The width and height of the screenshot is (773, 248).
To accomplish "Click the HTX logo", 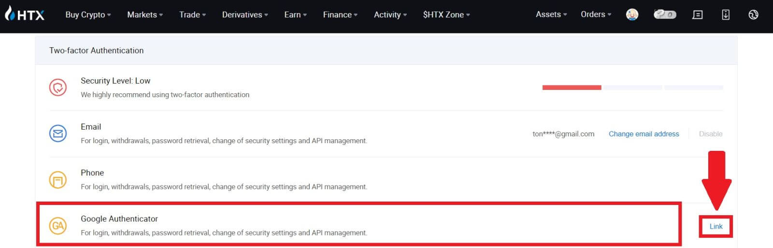I will pyautogui.click(x=25, y=15).
